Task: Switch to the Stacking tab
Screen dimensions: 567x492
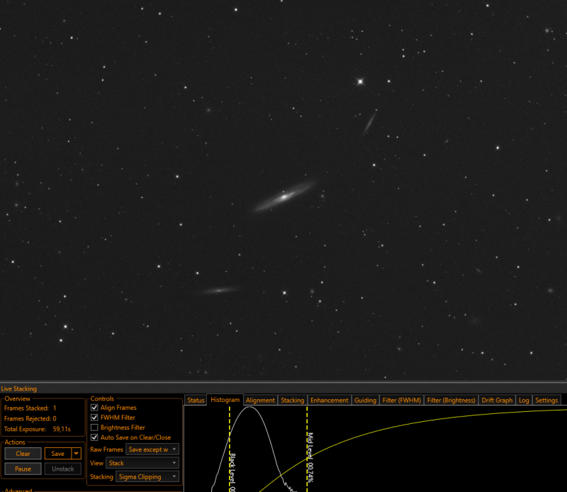Action: point(293,400)
